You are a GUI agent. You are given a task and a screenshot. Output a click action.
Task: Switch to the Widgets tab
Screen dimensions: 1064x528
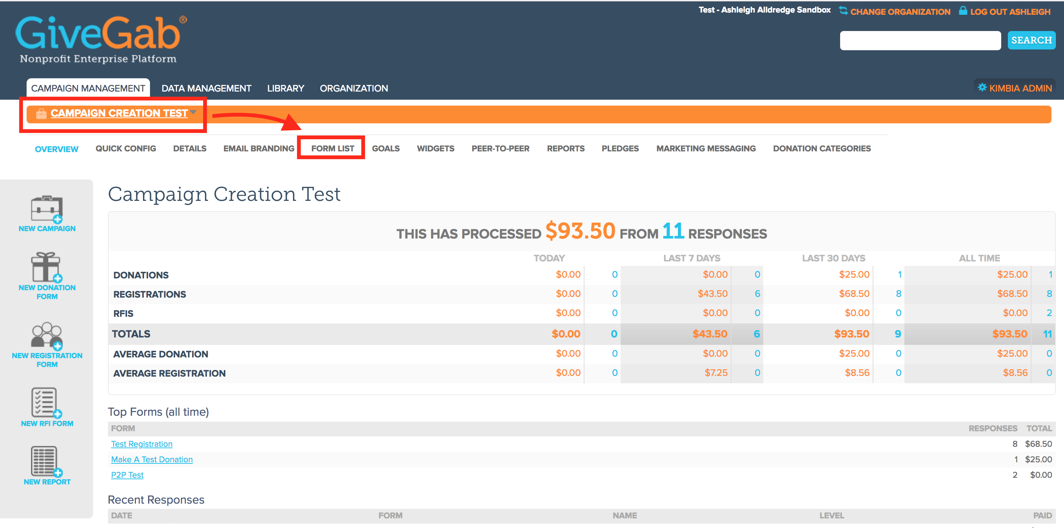(435, 149)
